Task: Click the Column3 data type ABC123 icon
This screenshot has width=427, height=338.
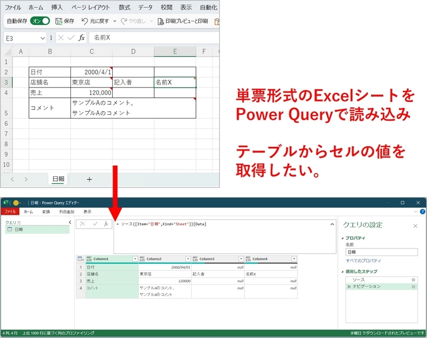Action: click(x=195, y=259)
